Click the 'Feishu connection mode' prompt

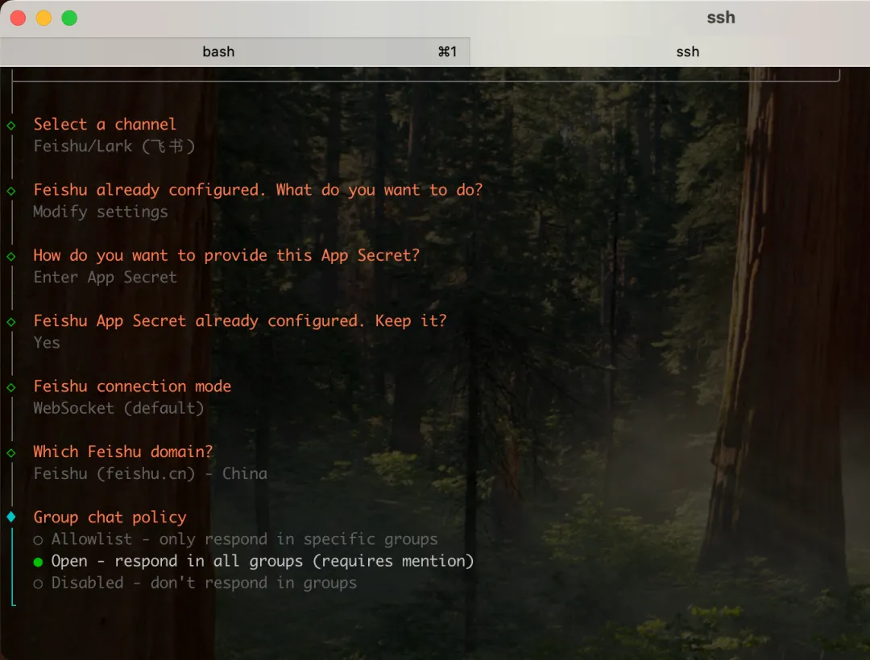coord(132,386)
